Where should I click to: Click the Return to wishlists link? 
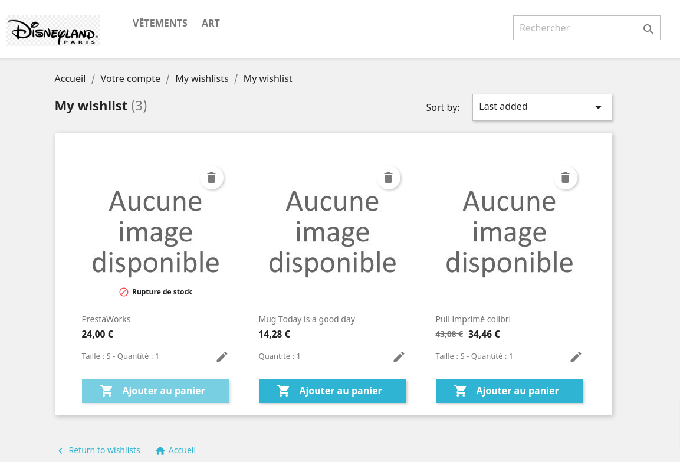click(x=104, y=450)
